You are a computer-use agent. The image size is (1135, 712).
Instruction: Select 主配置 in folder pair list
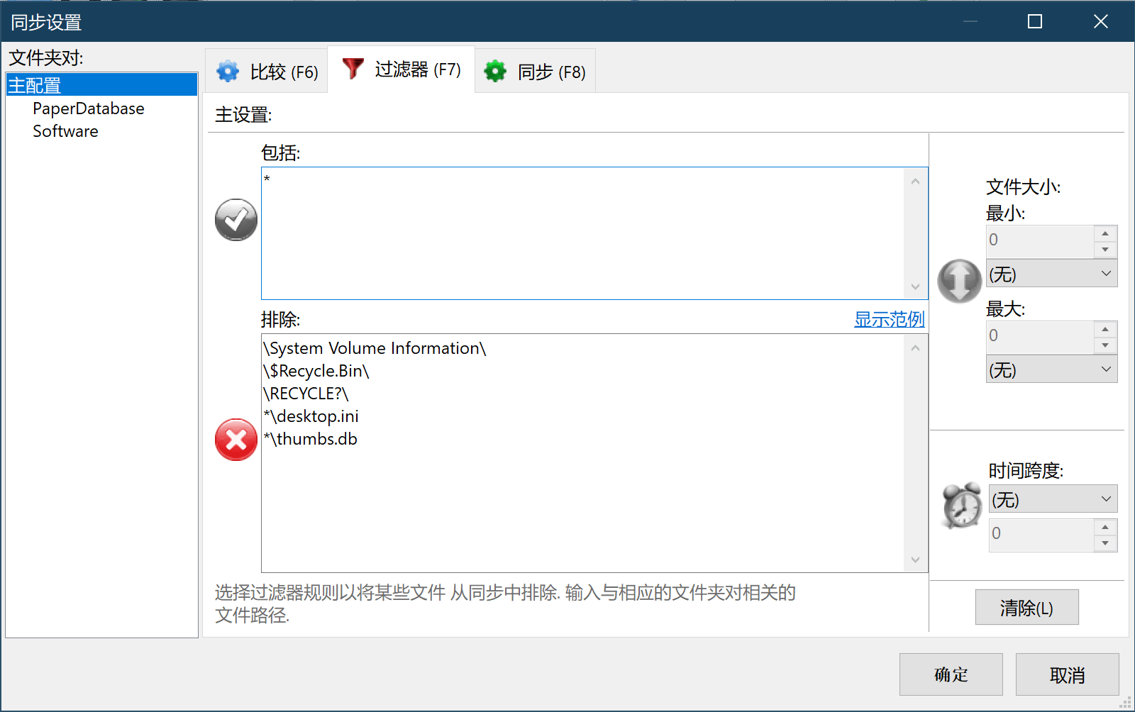click(x=101, y=85)
